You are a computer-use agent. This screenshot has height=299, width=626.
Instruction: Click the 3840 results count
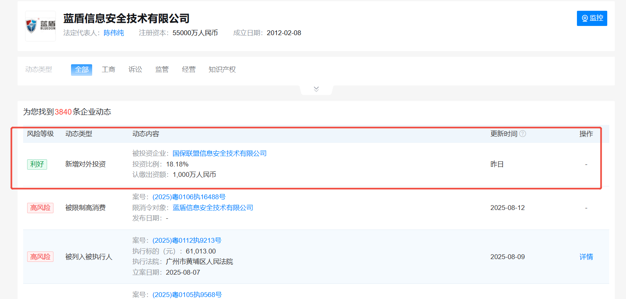point(63,112)
